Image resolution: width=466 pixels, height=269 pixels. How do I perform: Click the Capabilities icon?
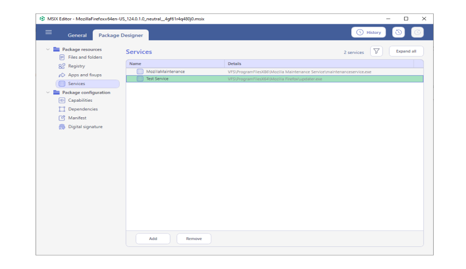[x=62, y=101]
